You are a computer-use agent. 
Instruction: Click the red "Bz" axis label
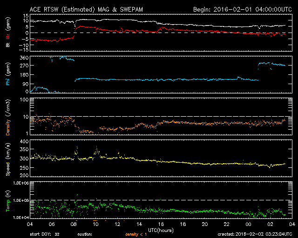tap(8, 37)
